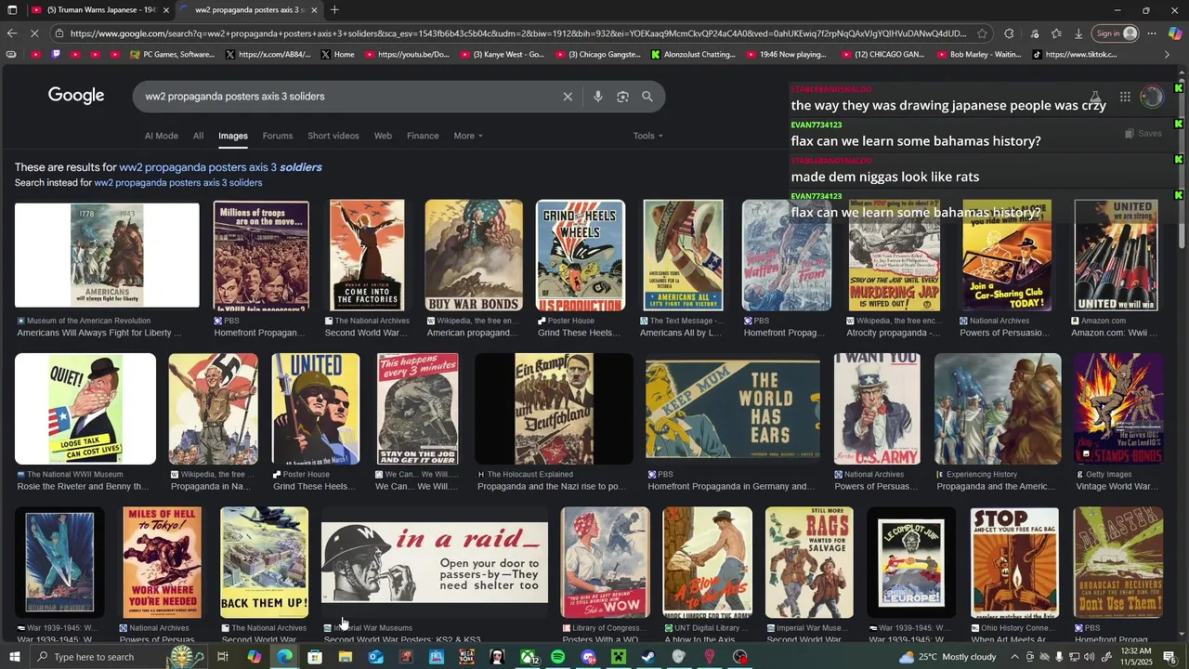
Task: Open the 'Loose Talk Can Cost Lives' poster
Action: [x=85, y=409]
